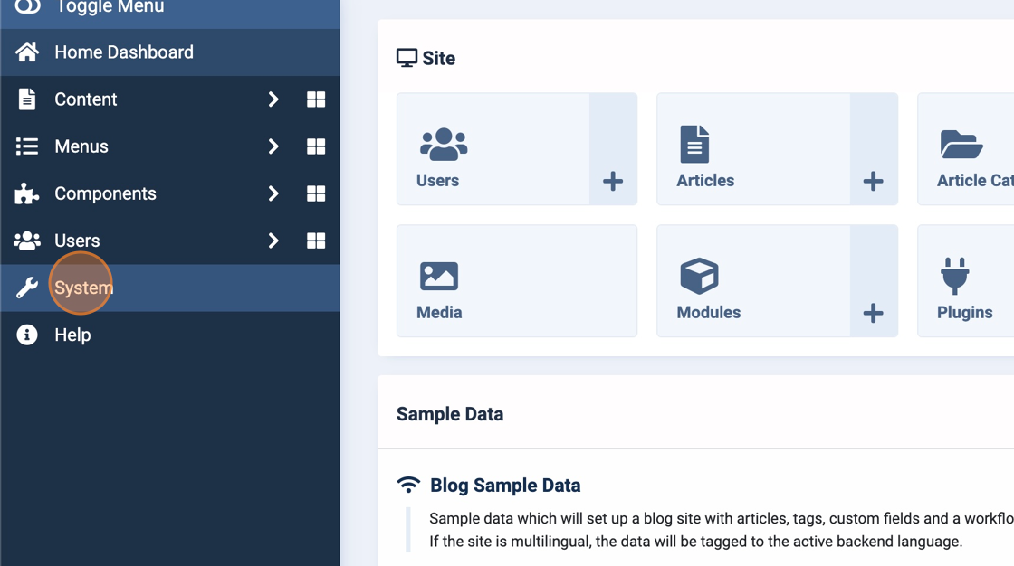This screenshot has width=1014, height=566.
Task: Open the Help sidebar item
Action: click(72, 335)
